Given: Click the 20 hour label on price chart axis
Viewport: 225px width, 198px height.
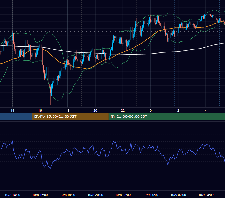Looking at the screenshot, I should [95, 111].
